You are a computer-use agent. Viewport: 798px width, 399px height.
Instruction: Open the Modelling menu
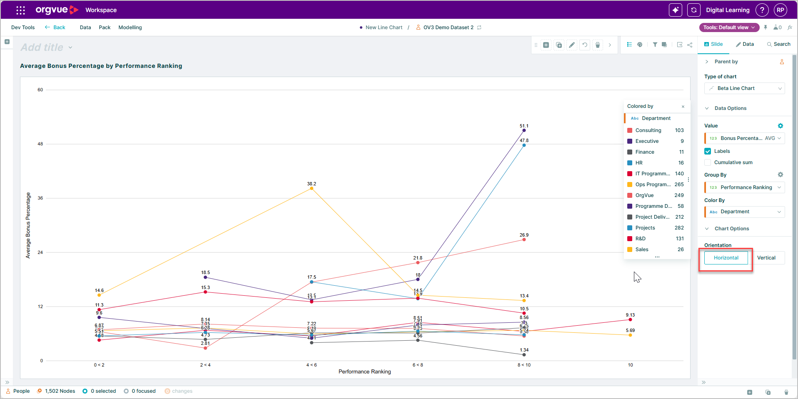(130, 27)
